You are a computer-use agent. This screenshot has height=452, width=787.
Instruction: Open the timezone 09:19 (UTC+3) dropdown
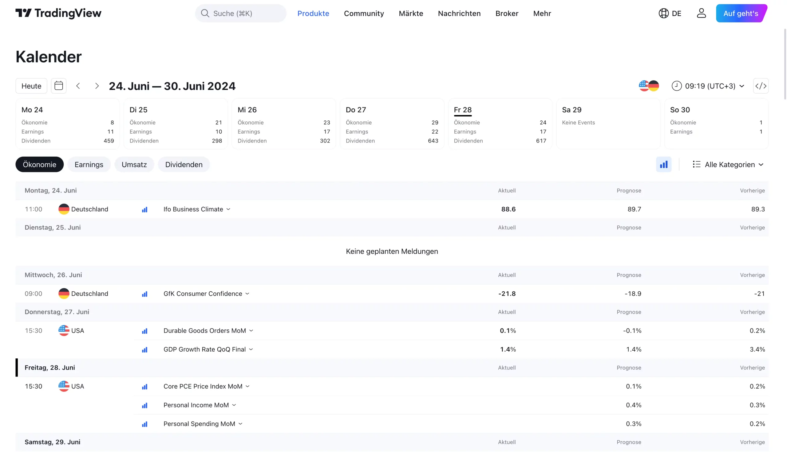708,86
